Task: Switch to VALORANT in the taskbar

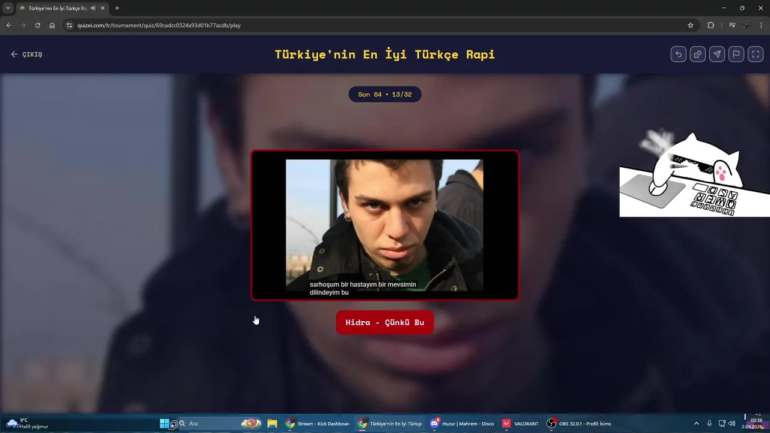Action: point(520,423)
